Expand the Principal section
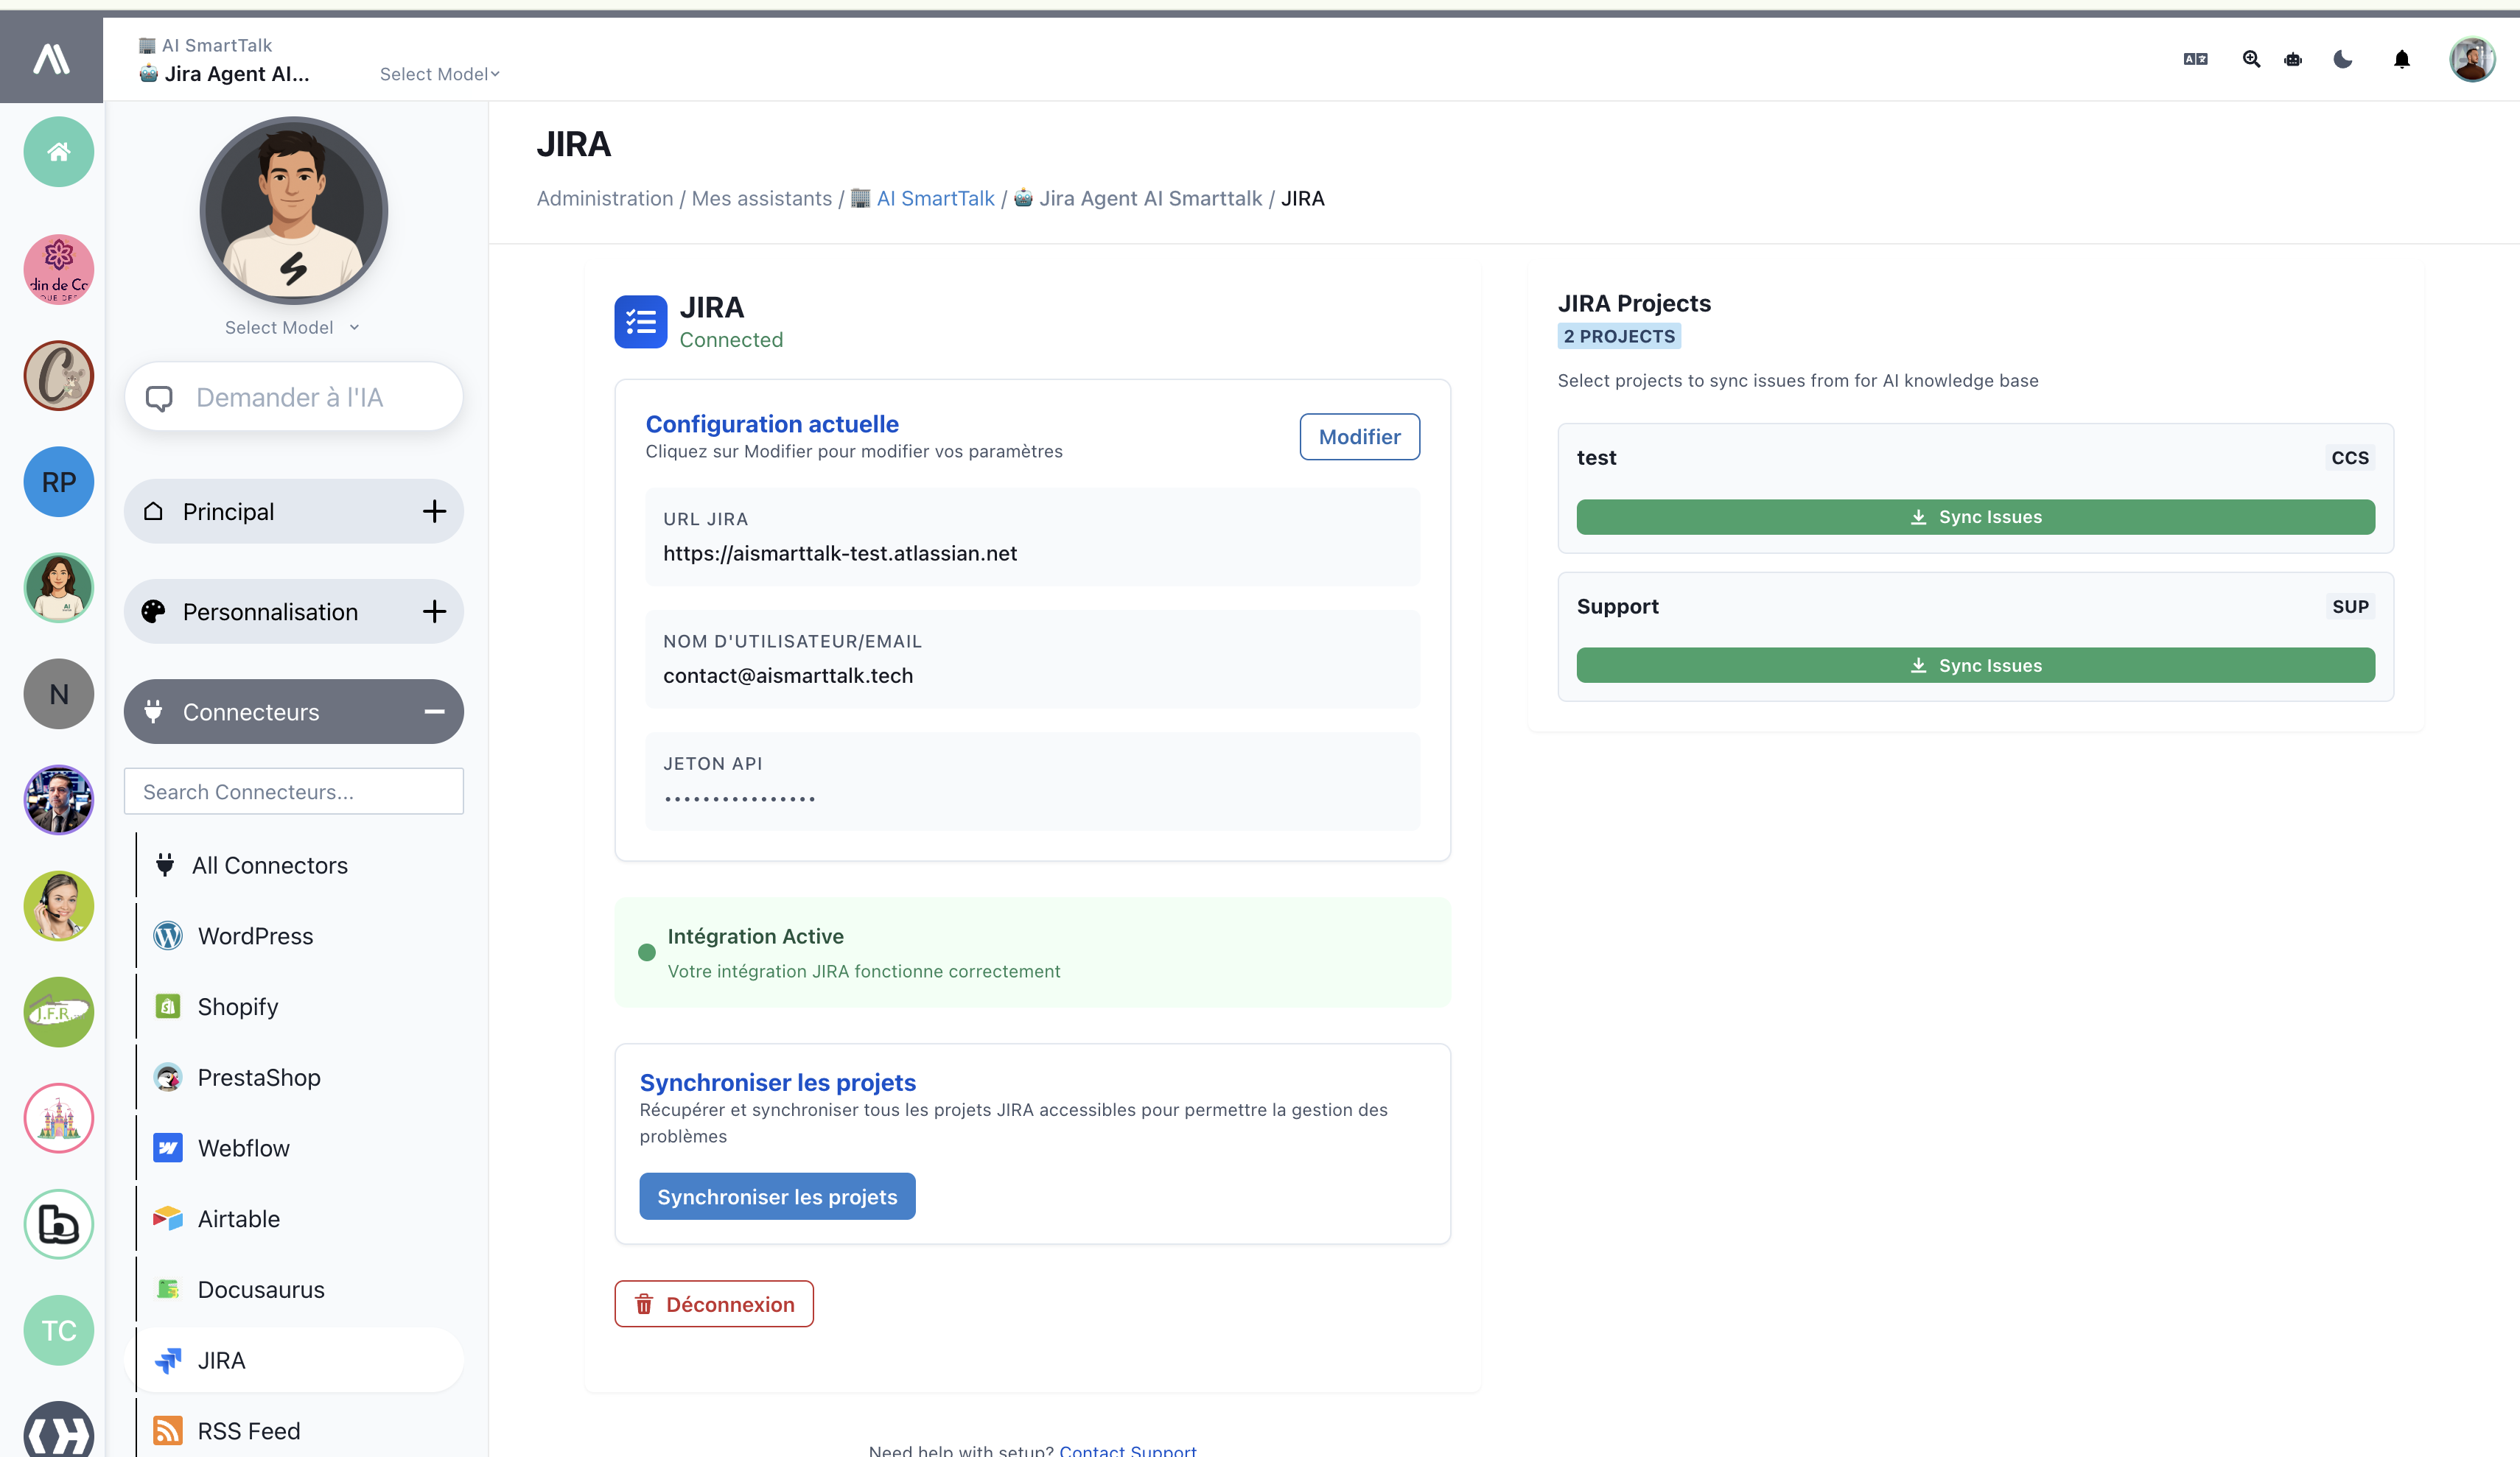This screenshot has height=1457, width=2520. 435,511
